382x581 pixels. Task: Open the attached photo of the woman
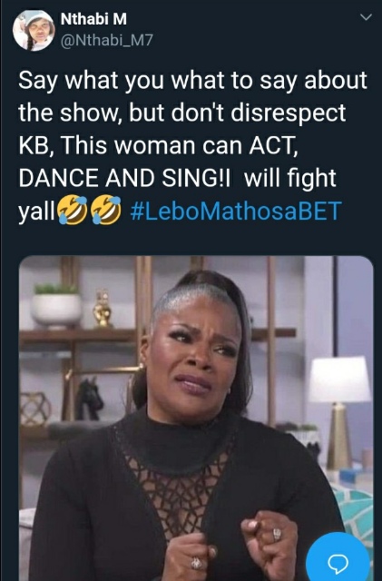coord(196,419)
